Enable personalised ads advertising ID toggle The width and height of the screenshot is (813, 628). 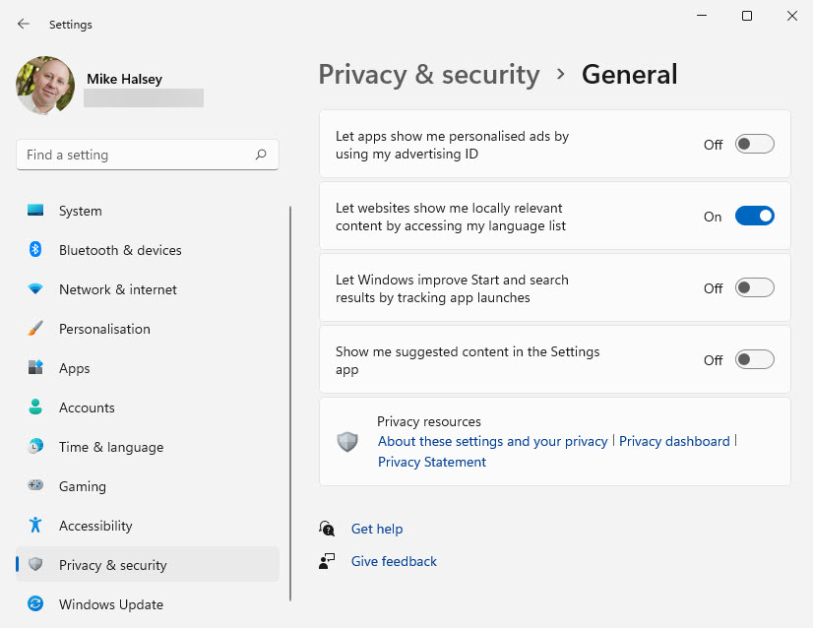point(755,145)
